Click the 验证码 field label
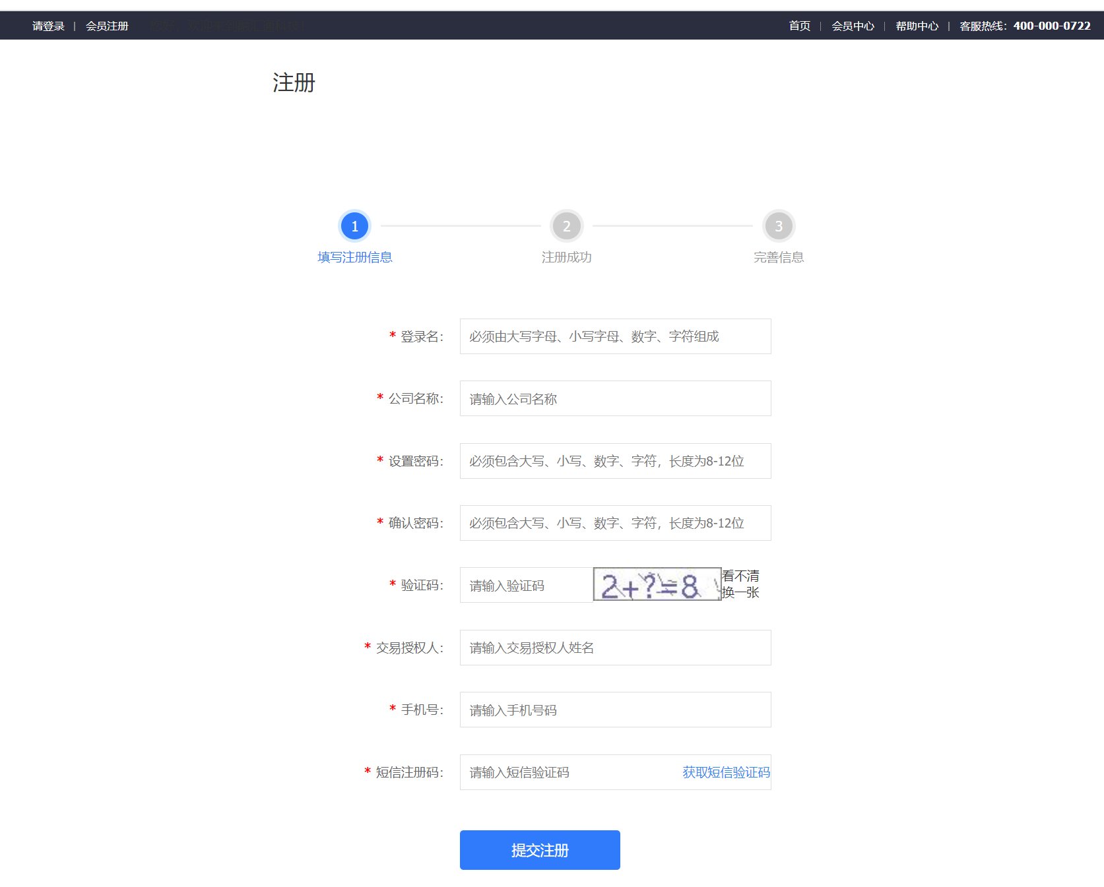 pos(422,585)
